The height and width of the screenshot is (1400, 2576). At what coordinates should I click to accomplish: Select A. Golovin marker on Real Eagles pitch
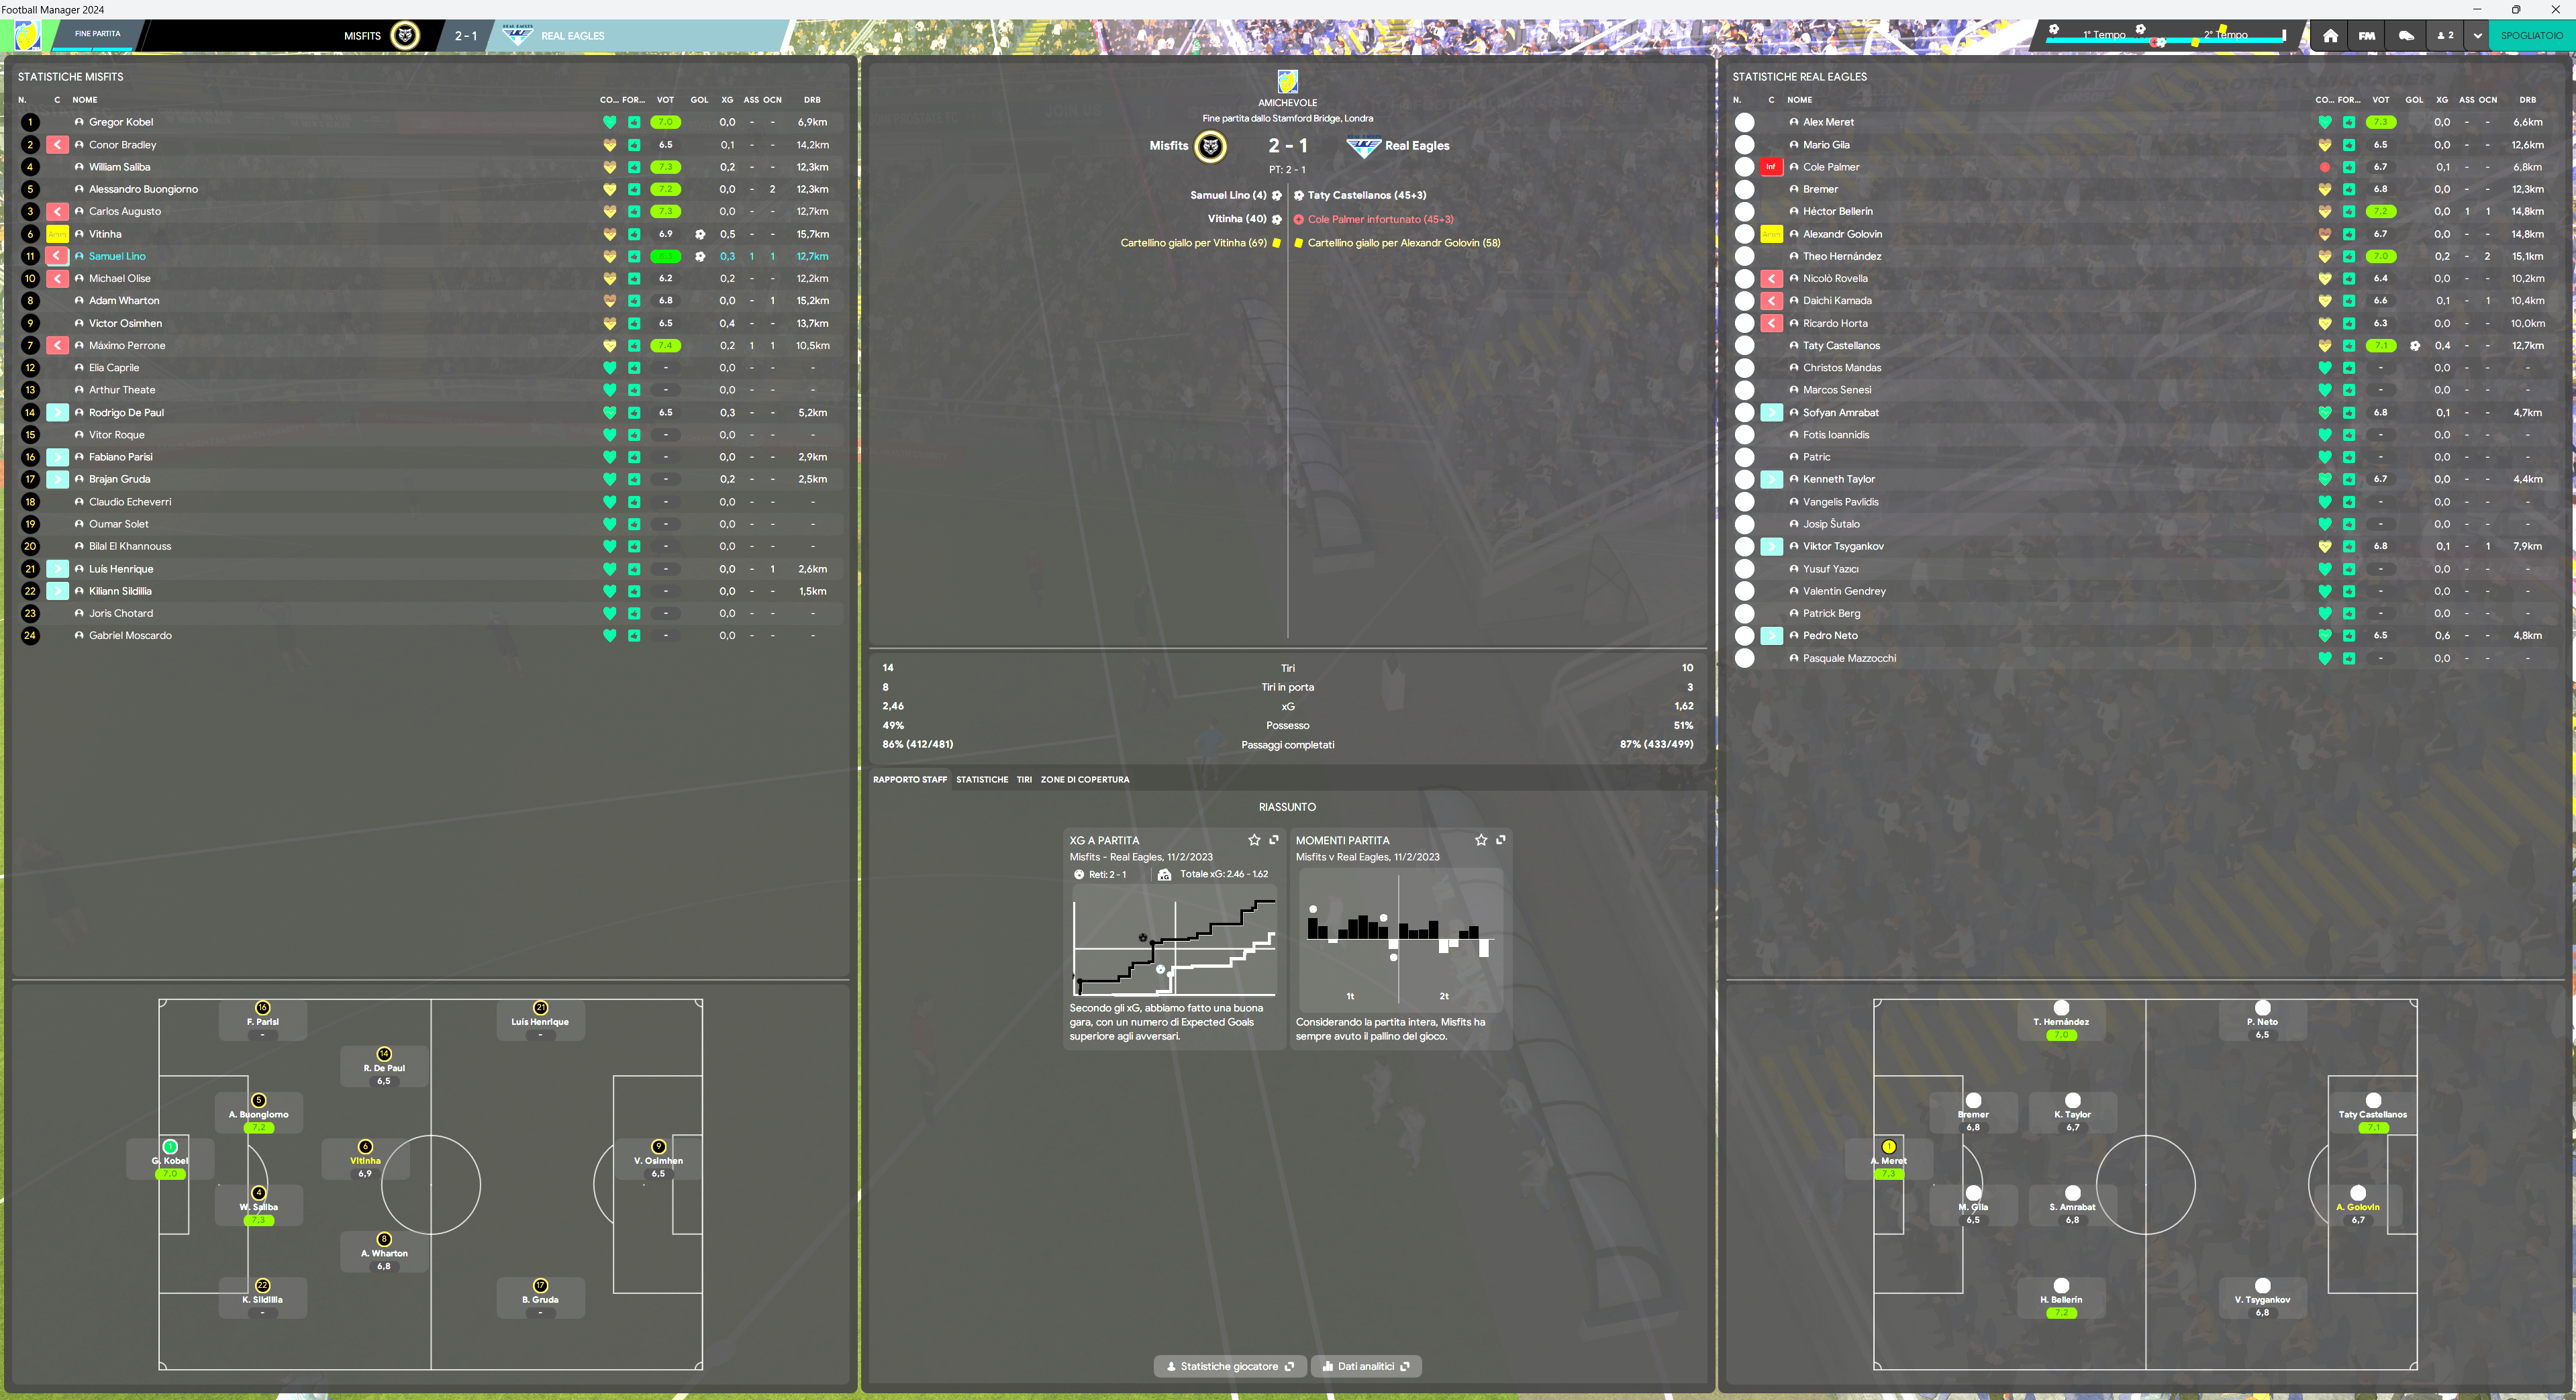coord(2358,1206)
